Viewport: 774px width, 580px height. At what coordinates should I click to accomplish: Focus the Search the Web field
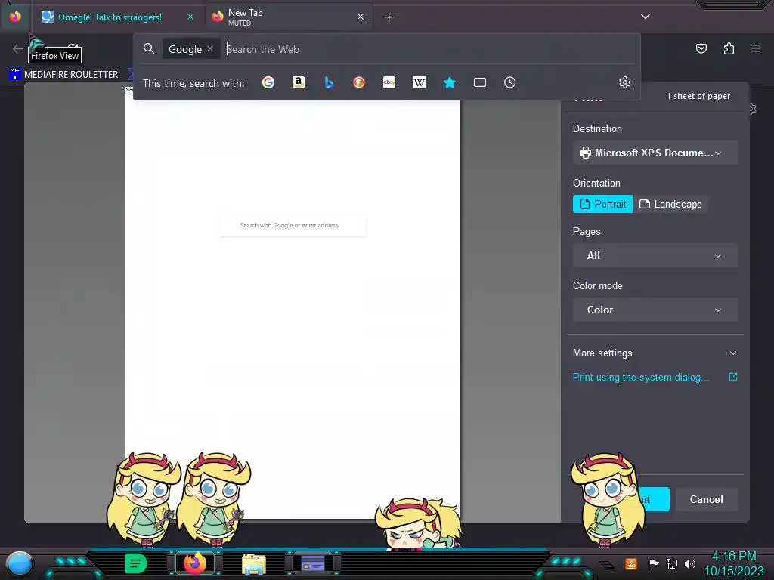coord(429,49)
